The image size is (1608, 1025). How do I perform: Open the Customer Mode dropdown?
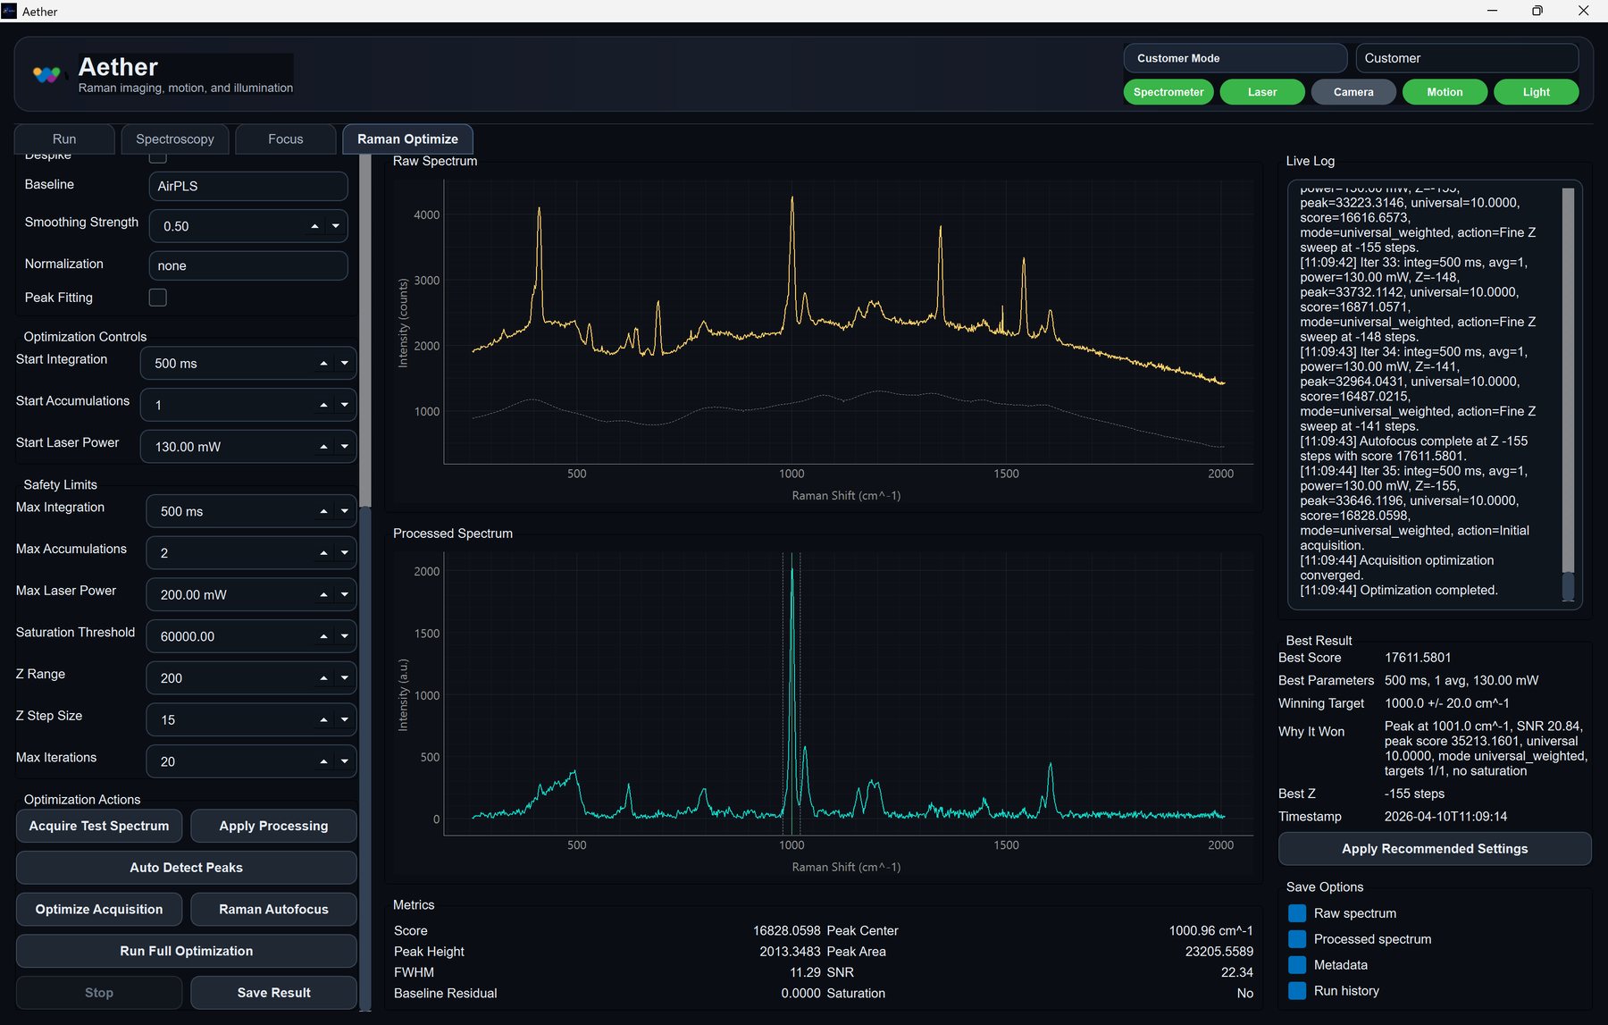pyautogui.click(x=1235, y=58)
